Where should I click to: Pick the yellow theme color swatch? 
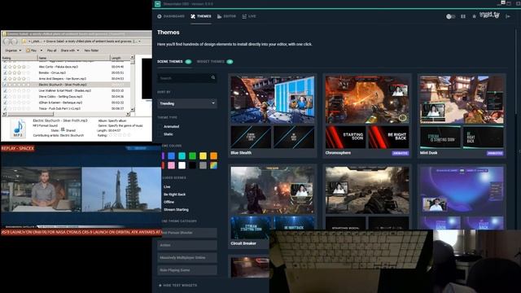(203, 155)
